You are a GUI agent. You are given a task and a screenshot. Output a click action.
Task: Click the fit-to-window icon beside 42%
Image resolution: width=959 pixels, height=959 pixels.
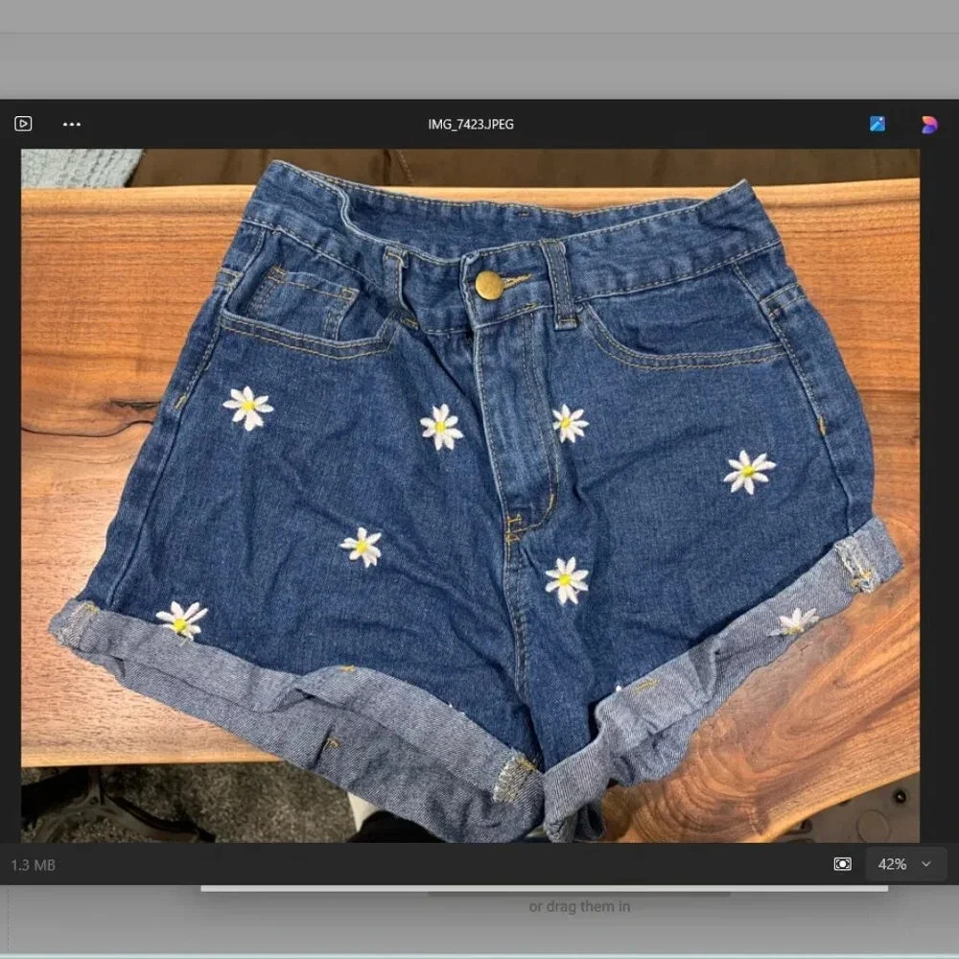tap(842, 864)
